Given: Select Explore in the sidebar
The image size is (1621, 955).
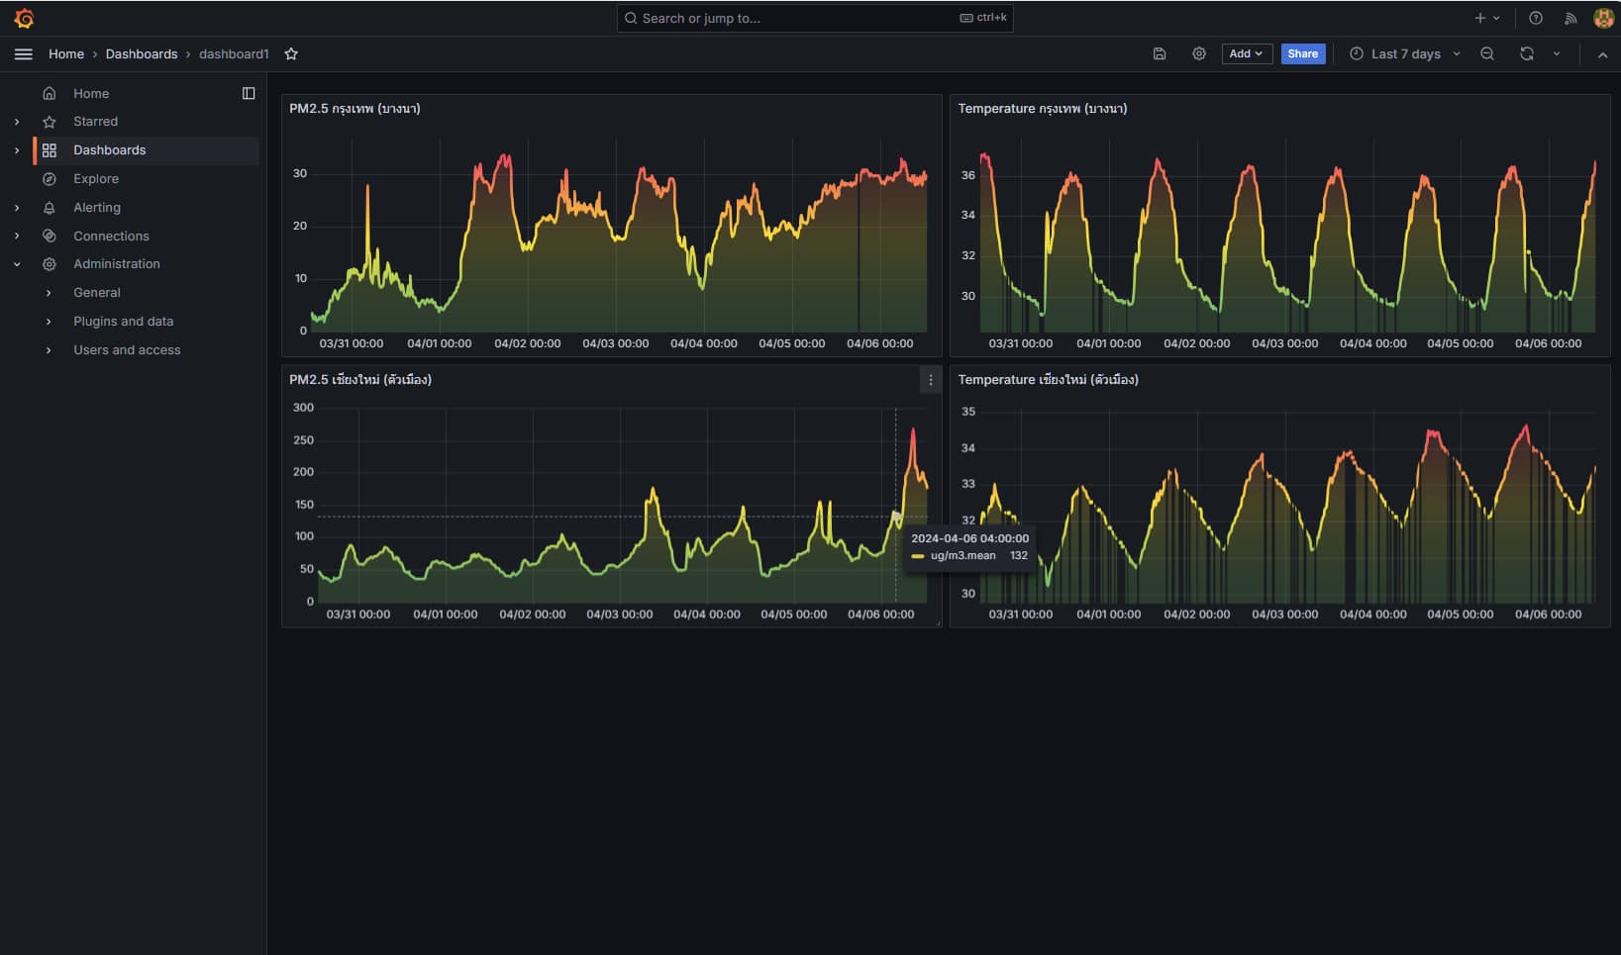Looking at the screenshot, I should 96,178.
